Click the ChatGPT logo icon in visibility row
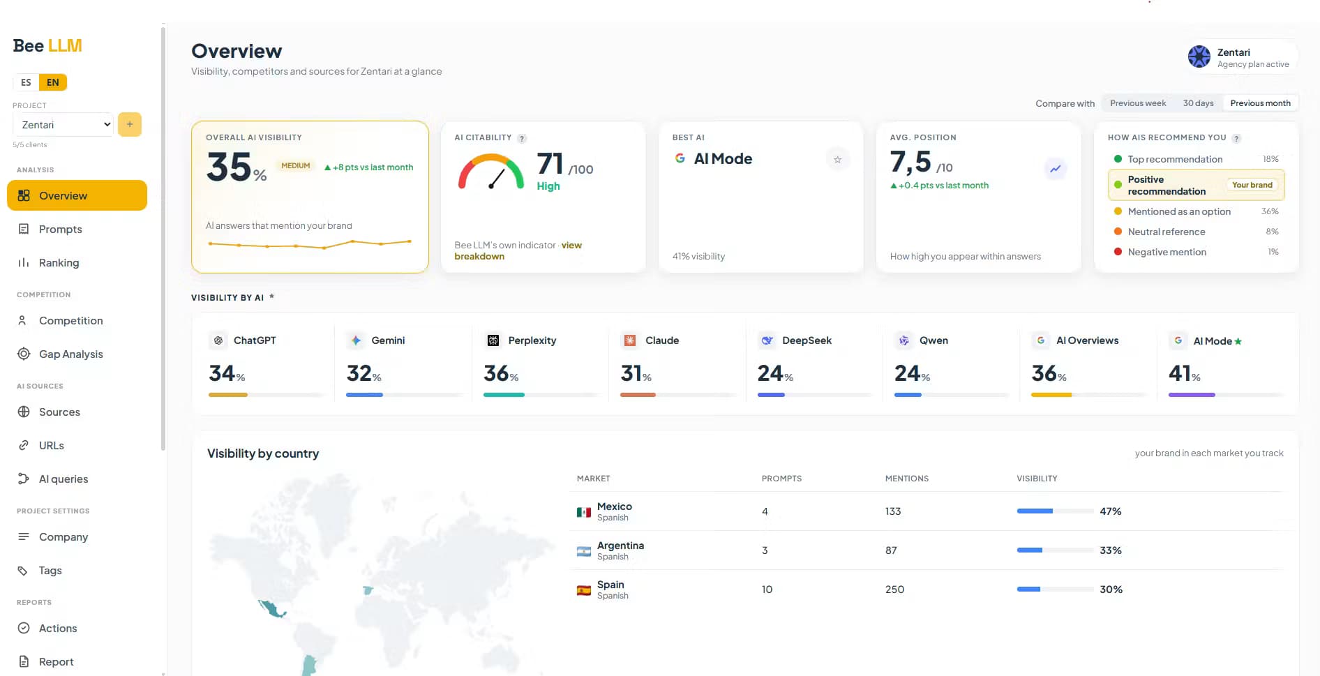The height and width of the screenshot is (676, 1320). (218, 340)
